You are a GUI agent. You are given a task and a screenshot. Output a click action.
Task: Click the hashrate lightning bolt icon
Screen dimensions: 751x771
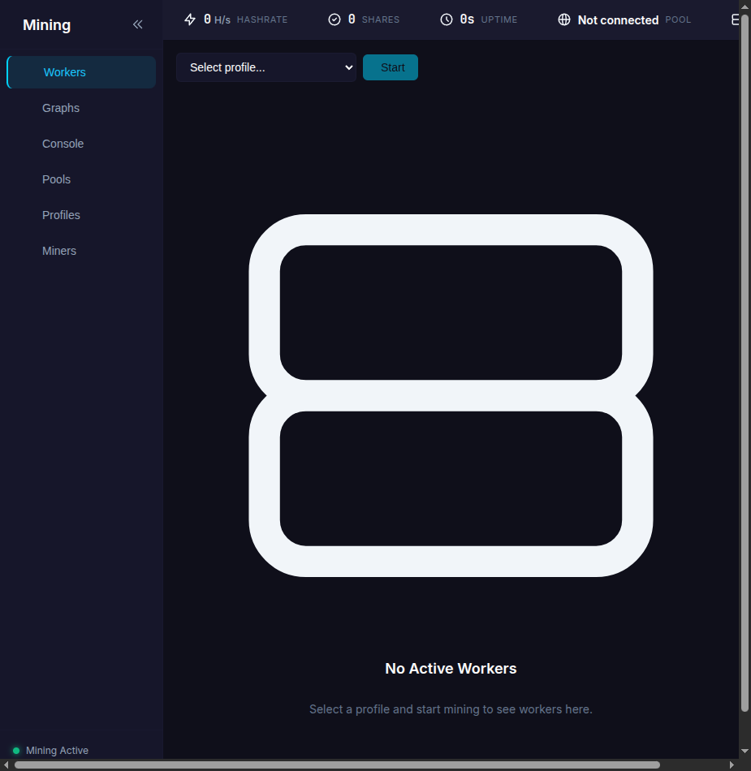(x=190, y=19)
